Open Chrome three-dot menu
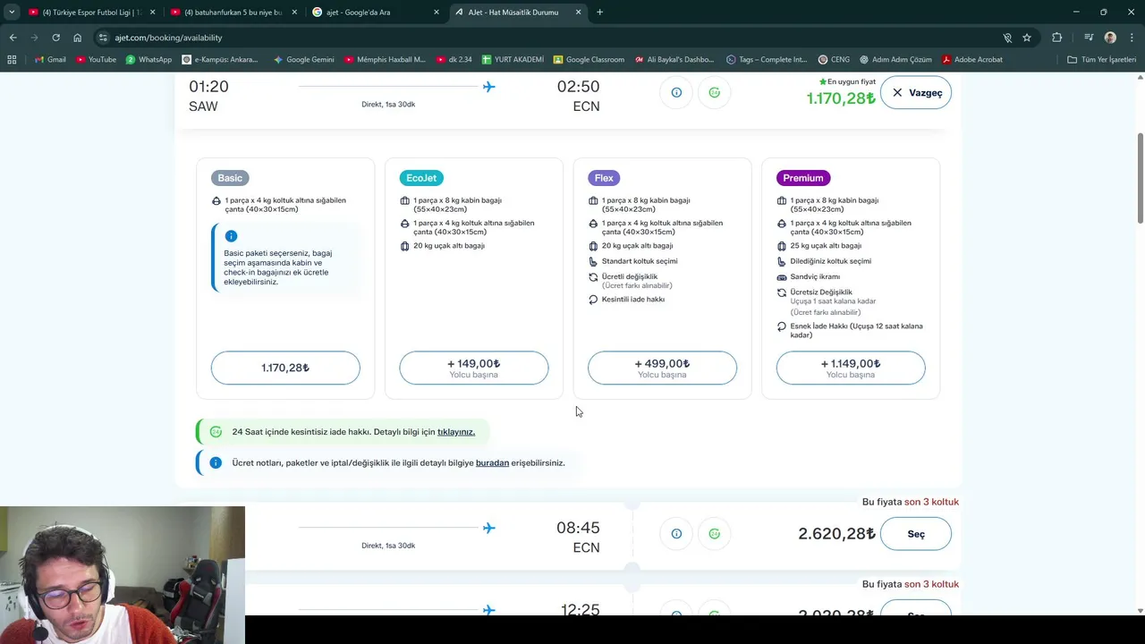This screenshot has width=1145, height=644. [x=1132, y=38]
